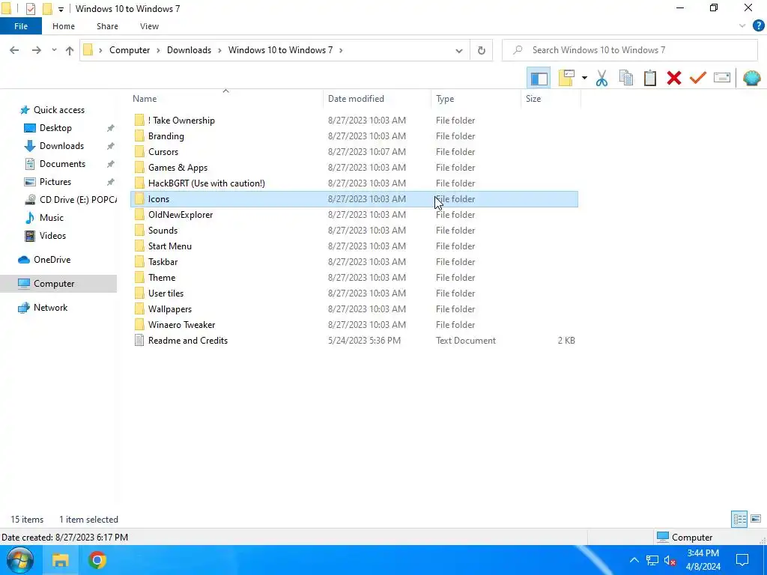Click the muted volume tray icon

(670, 560)
